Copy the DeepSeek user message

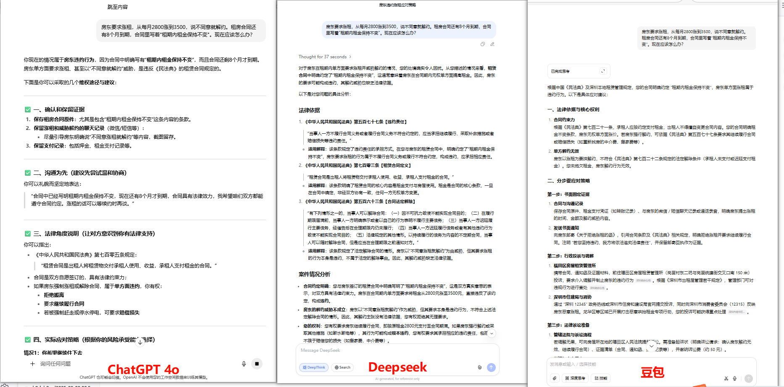click(x=483, y=44)
